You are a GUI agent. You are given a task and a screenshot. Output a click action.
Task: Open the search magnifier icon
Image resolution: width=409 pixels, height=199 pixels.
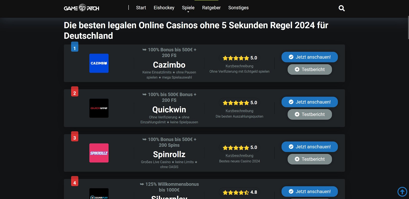pos(342,8)
